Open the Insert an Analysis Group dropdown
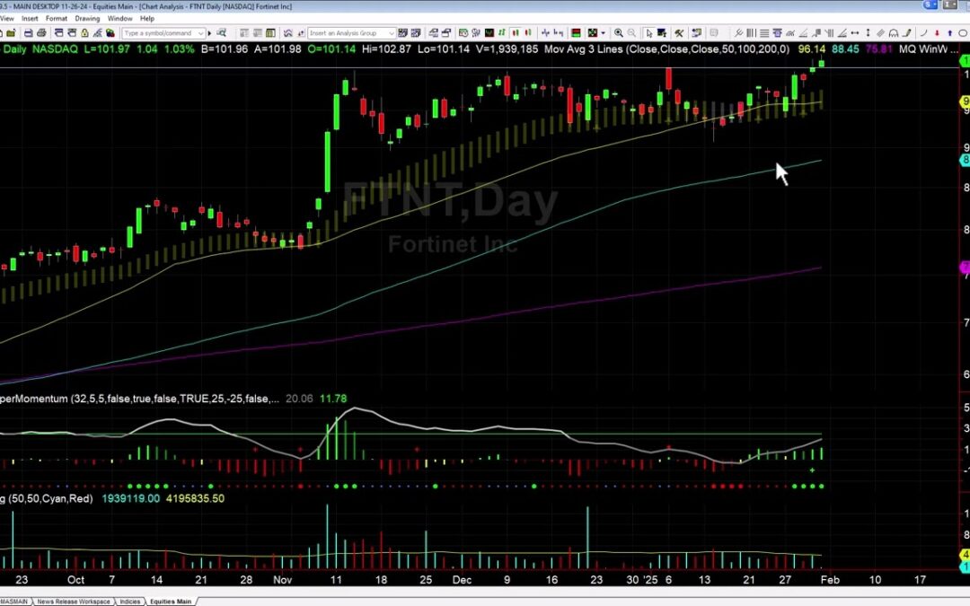 [x=392, y=32]
